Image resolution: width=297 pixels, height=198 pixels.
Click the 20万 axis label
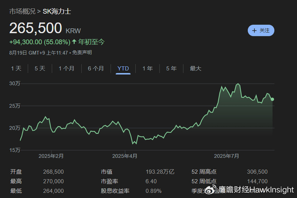pyautogui.click(x=14, y=128)
